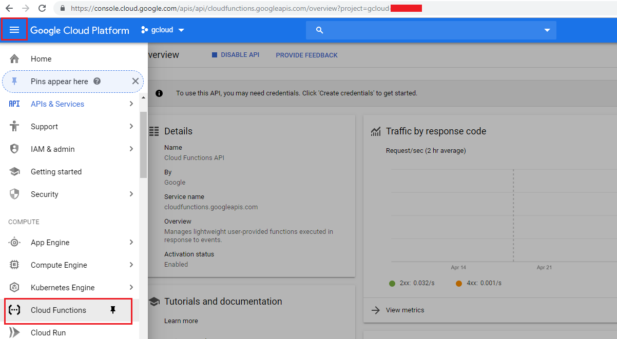Click the Support person icon
The height and width of the screenshot is (339, 617).
pyautogui.click(x=14, y=126)
